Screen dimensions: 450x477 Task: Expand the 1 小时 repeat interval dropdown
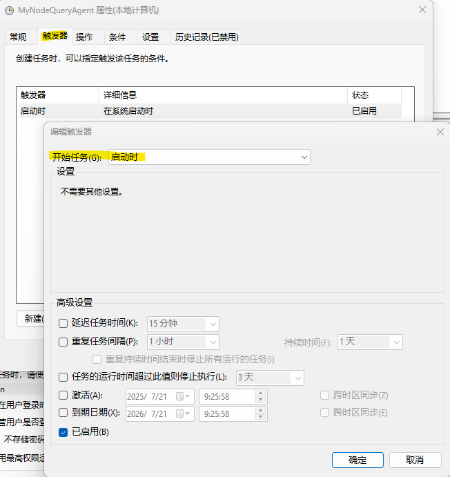pyautogui.click(x=213, y=342)
